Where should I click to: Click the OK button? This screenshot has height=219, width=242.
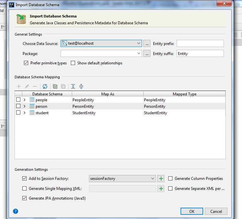coord(192,211)
